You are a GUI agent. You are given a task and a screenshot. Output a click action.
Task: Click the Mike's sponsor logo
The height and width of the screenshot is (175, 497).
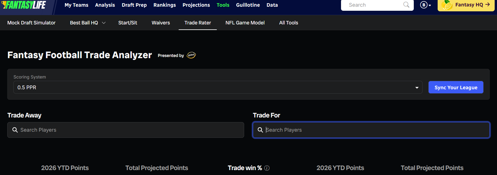click(x=191, y=55)
